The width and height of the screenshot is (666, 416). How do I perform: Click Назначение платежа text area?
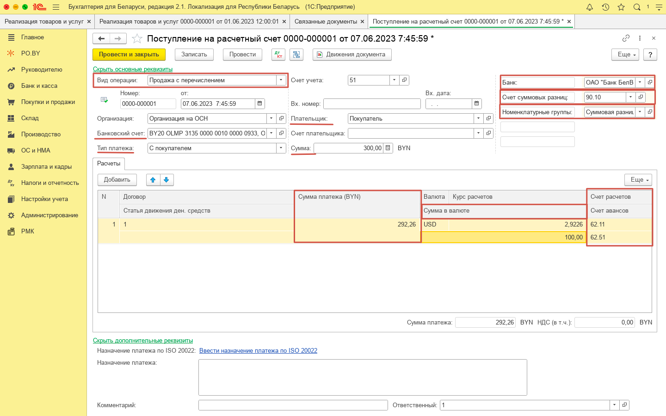(363, 377)
